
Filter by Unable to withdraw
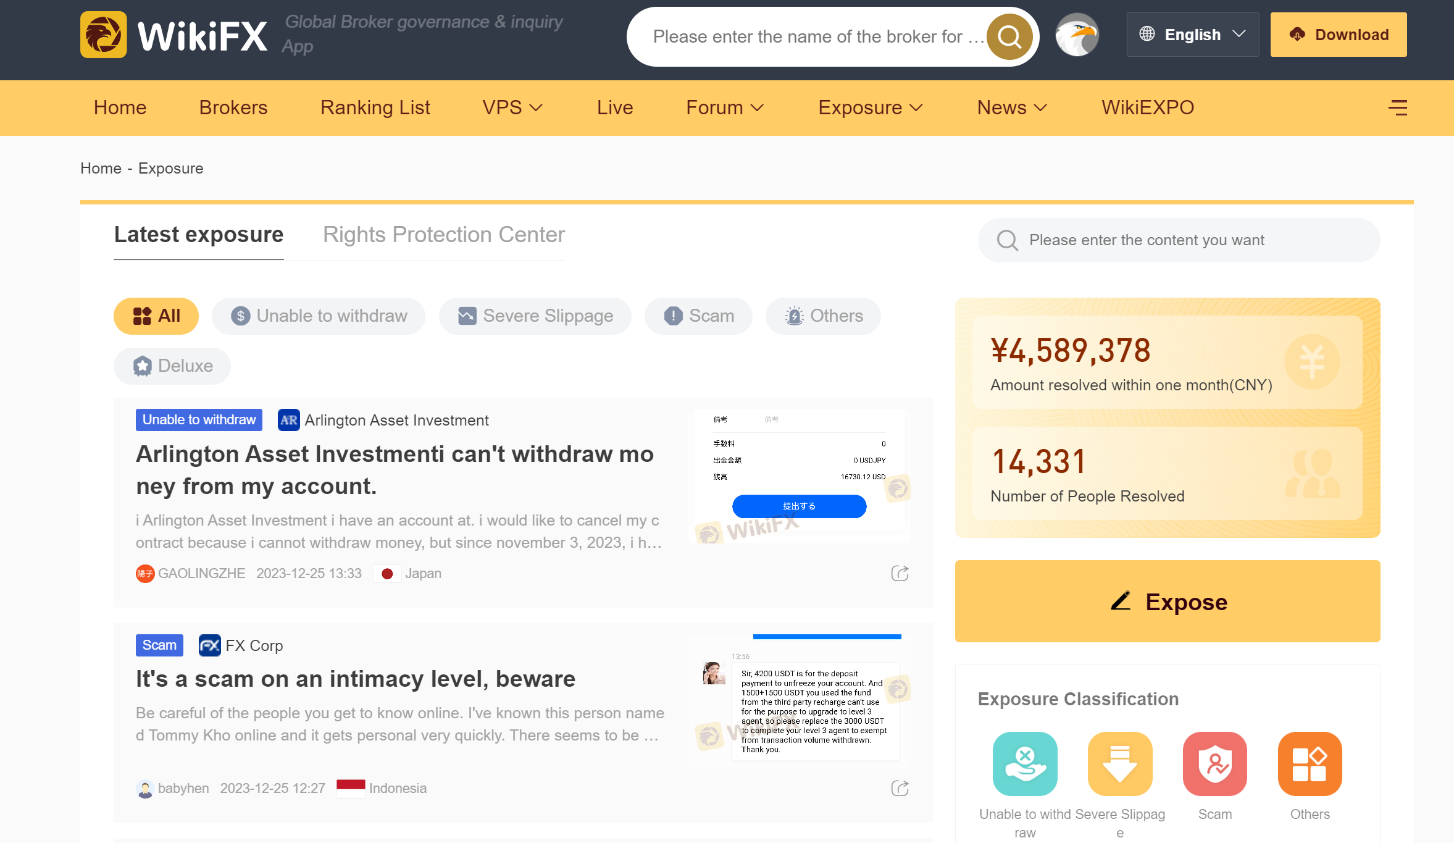[x=319, y=316]
